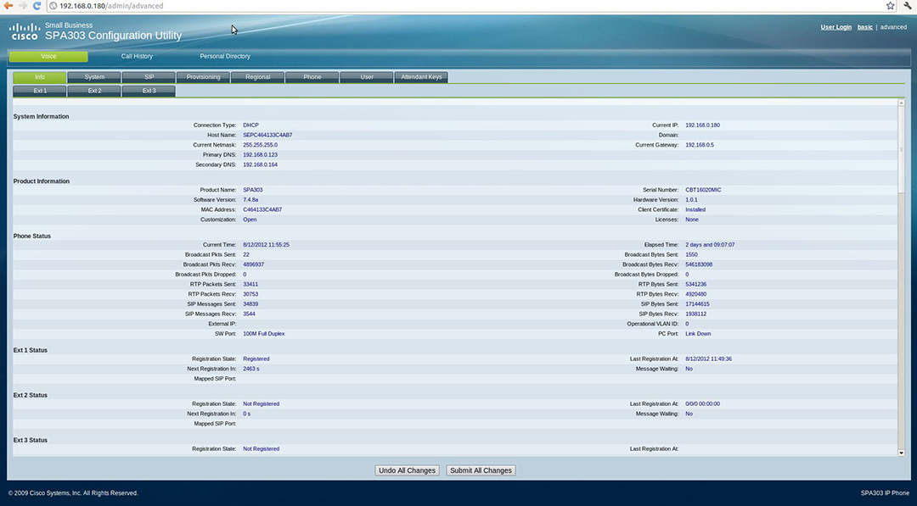
Task: Click the Ext 1 Registration State value Registered
Action: point(256,359)
